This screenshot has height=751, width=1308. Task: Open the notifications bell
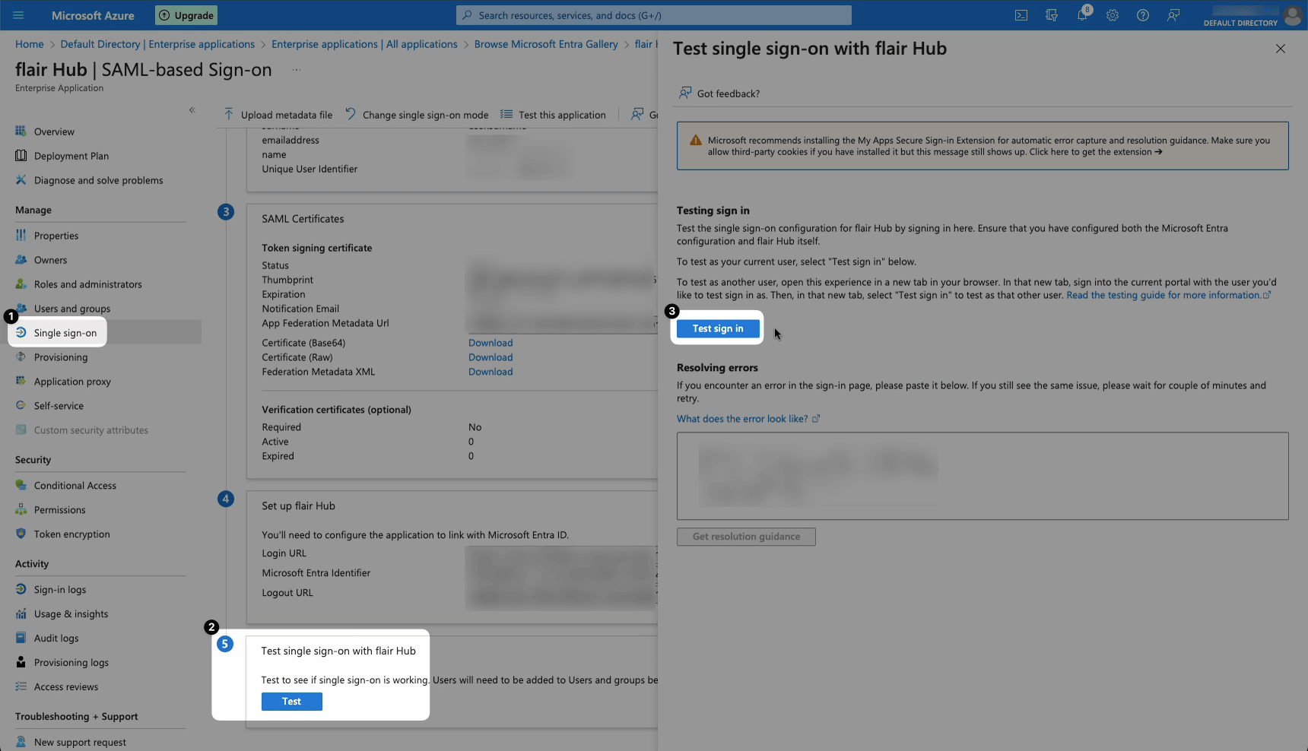1082,15
